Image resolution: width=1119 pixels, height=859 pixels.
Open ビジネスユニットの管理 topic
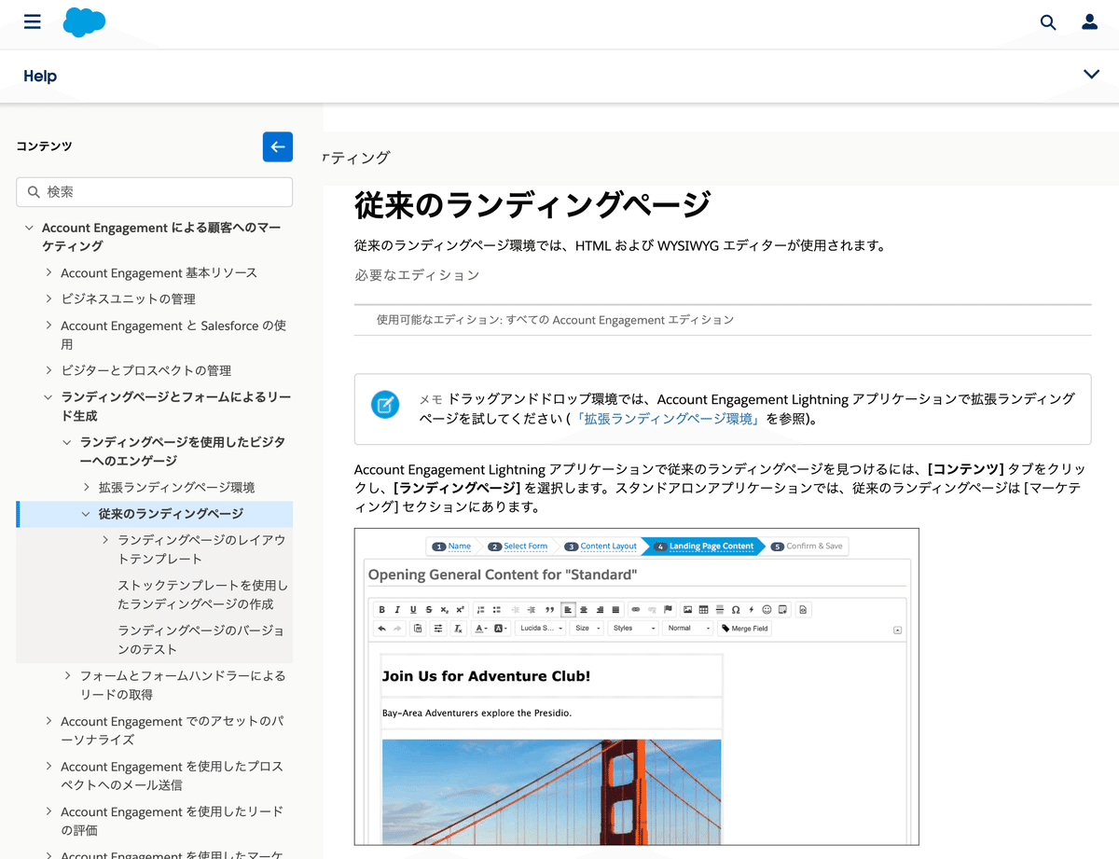click(x=128, y=298)
